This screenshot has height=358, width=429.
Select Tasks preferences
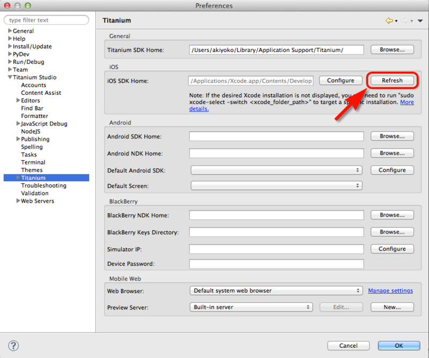[x=29, y=154]
